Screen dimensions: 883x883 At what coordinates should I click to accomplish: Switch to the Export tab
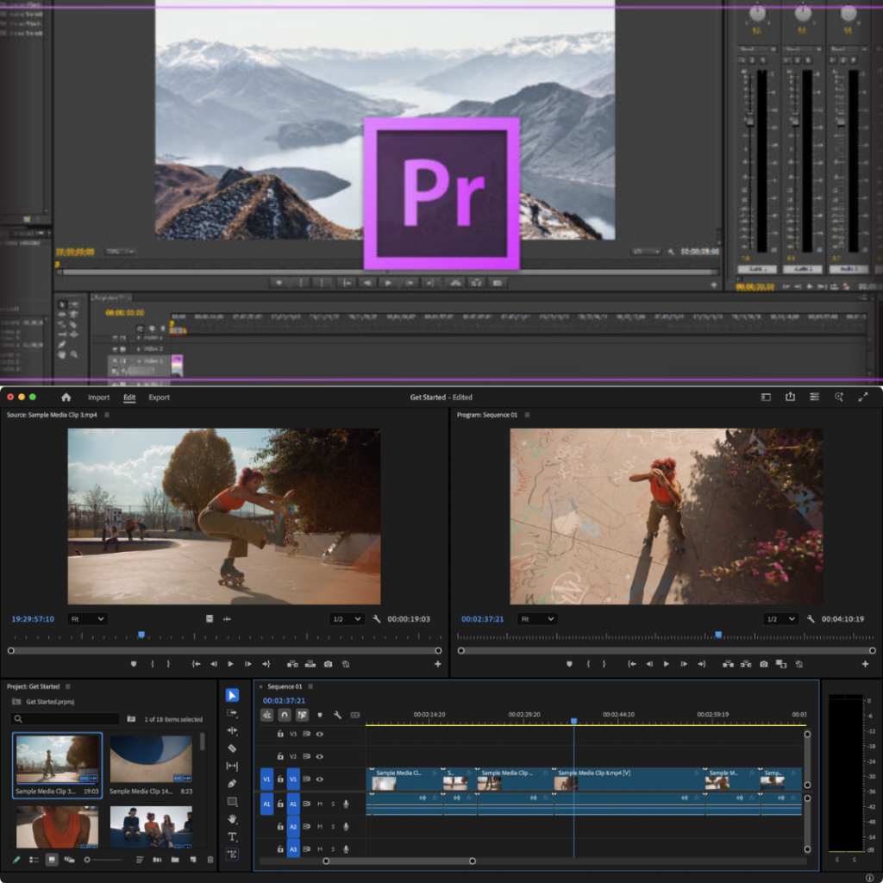tap(159, 398)
